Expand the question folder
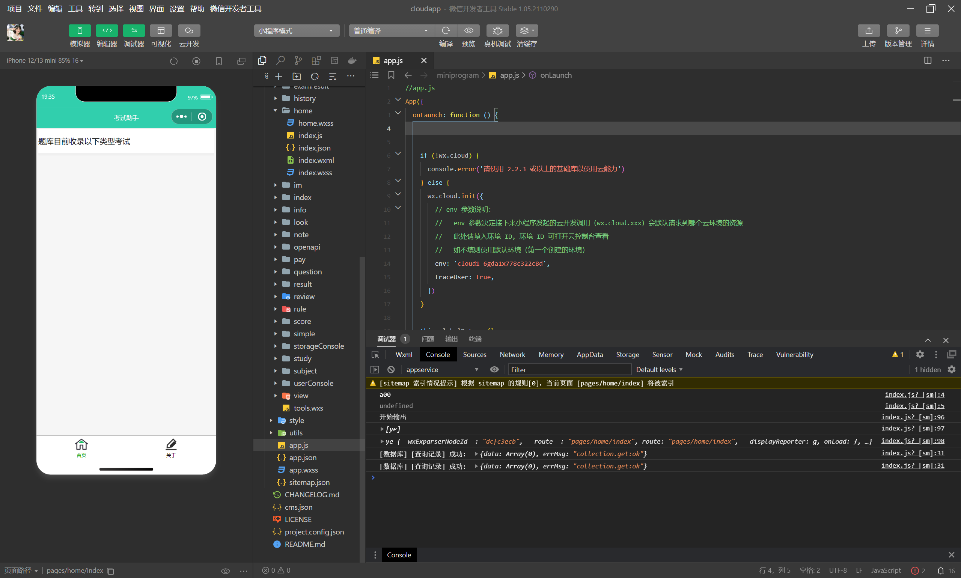 coord(307,271)
